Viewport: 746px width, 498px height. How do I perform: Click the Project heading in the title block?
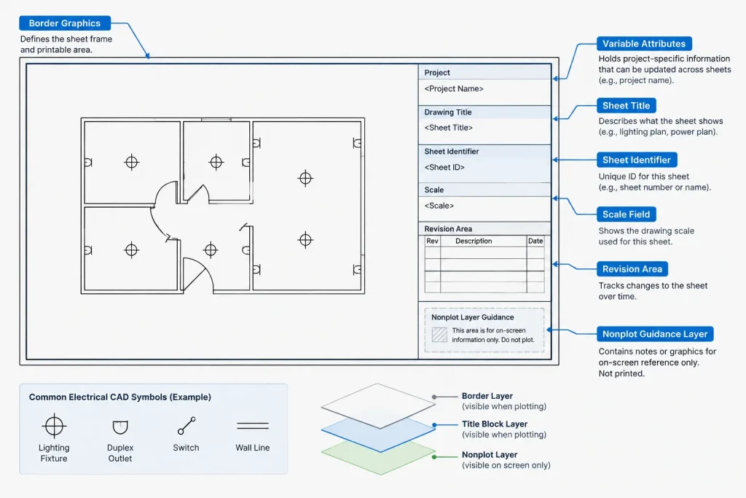click(437, 72)
